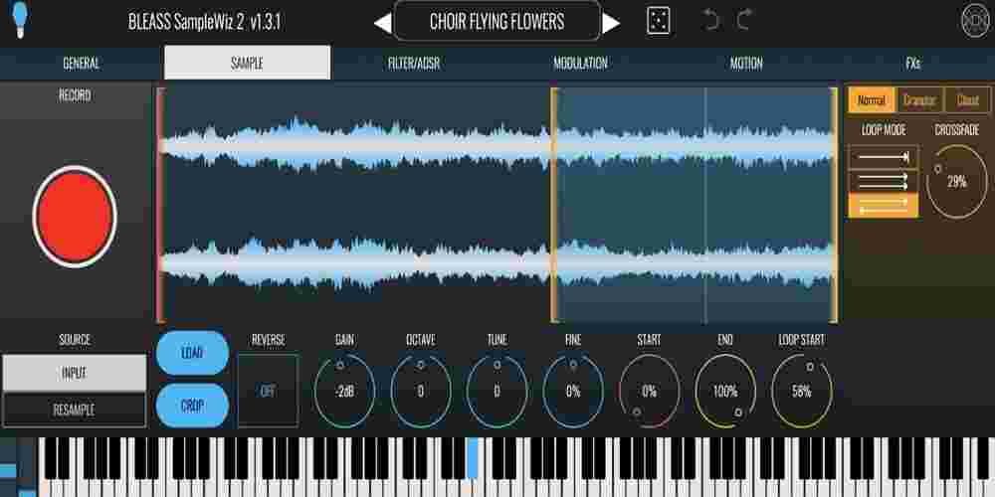Toggle the REVERSE switch showing OFF
995x497 pixels.
[268, 391]
